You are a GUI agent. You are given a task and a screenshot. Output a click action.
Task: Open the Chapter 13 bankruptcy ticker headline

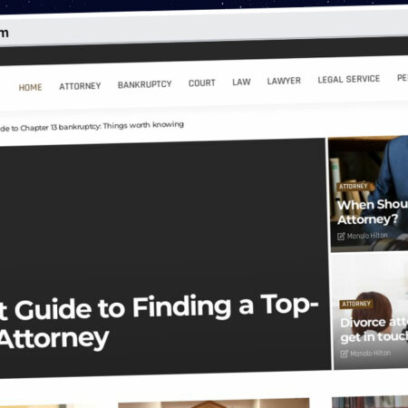click(92, 126)
